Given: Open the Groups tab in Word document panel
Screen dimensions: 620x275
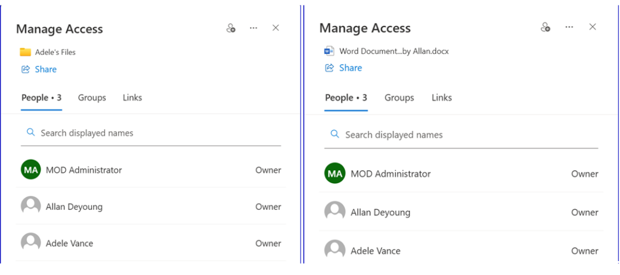Looking at the screenshot, I should 399,98.
